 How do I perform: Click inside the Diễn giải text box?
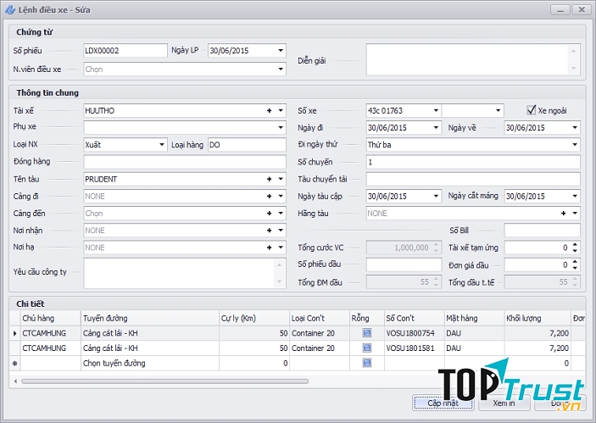click(466, 60)
